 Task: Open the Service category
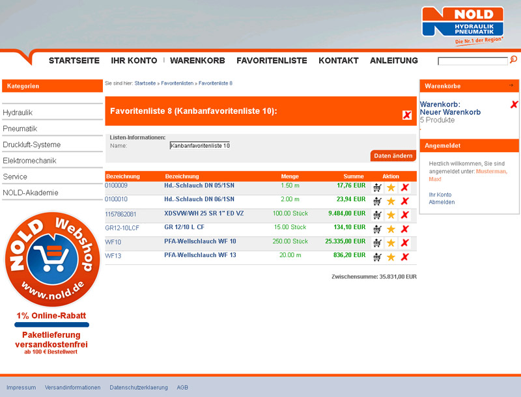[x=15, y=176]
